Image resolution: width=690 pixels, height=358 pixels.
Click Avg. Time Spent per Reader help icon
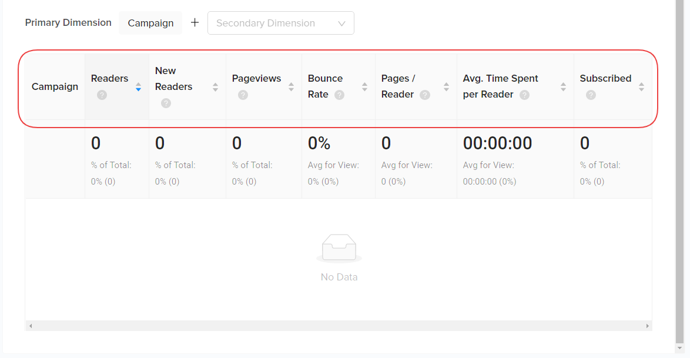tap(524, 95)
